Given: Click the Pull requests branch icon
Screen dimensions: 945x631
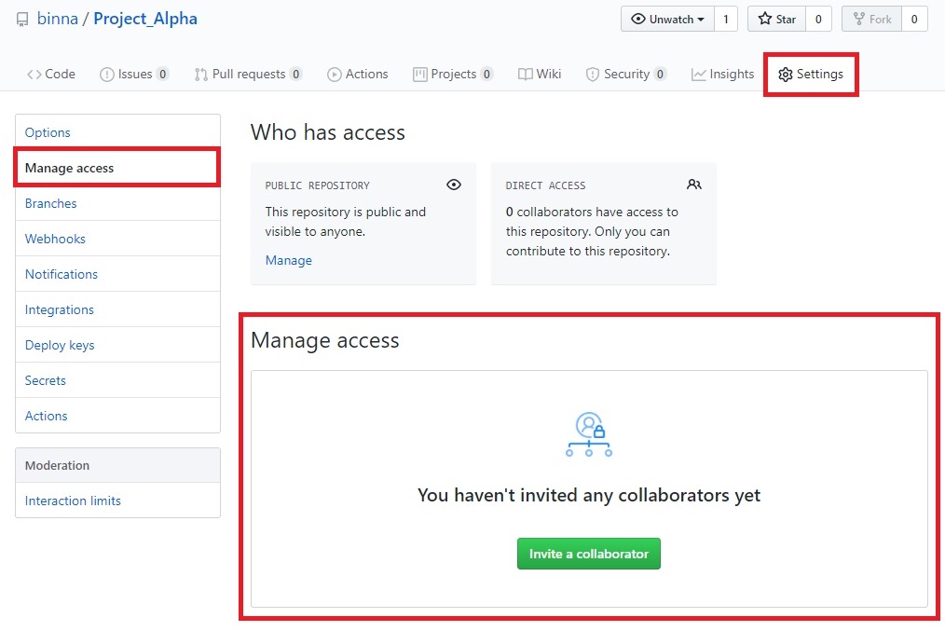Looking at the screenshot, I should pyautogui.click(x=200, y=75).
